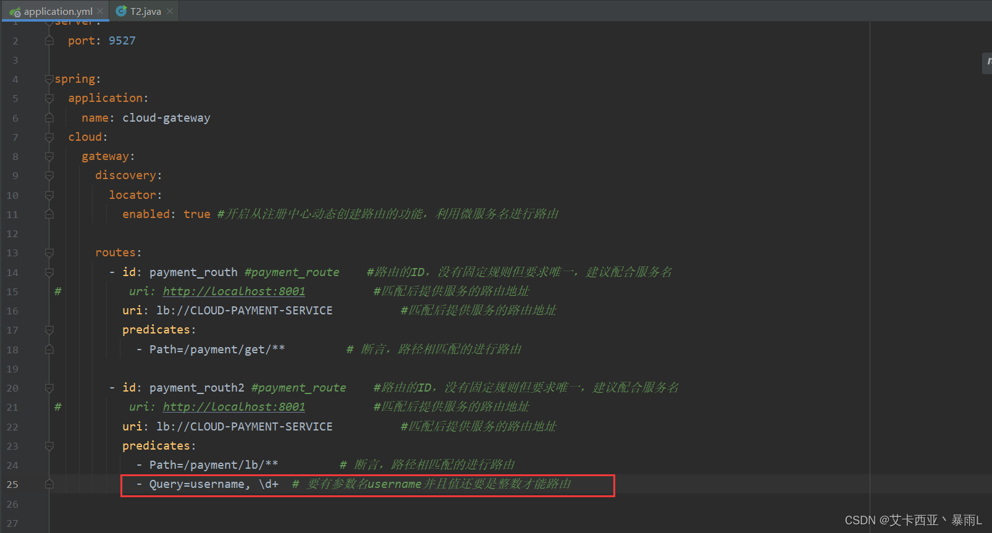992x533 pixels.
Task: Collapse the locator block on line 10
Action: click(x=49, y=195)
